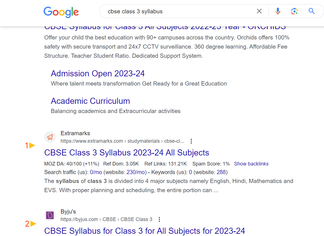Image resolution: width=324 pixels, height=236 pixels.
Task: Click the 230/mo website traffic value
Action: 136,172
